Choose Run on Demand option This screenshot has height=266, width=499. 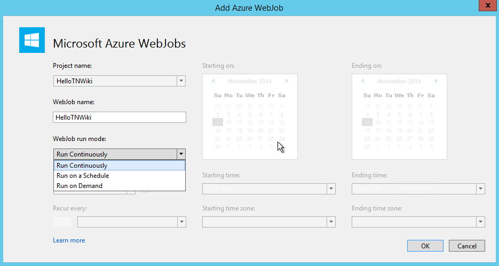tap(120, 186)
